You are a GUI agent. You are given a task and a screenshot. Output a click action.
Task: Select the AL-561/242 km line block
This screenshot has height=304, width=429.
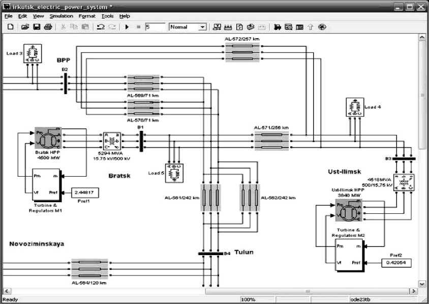(210, 198)
